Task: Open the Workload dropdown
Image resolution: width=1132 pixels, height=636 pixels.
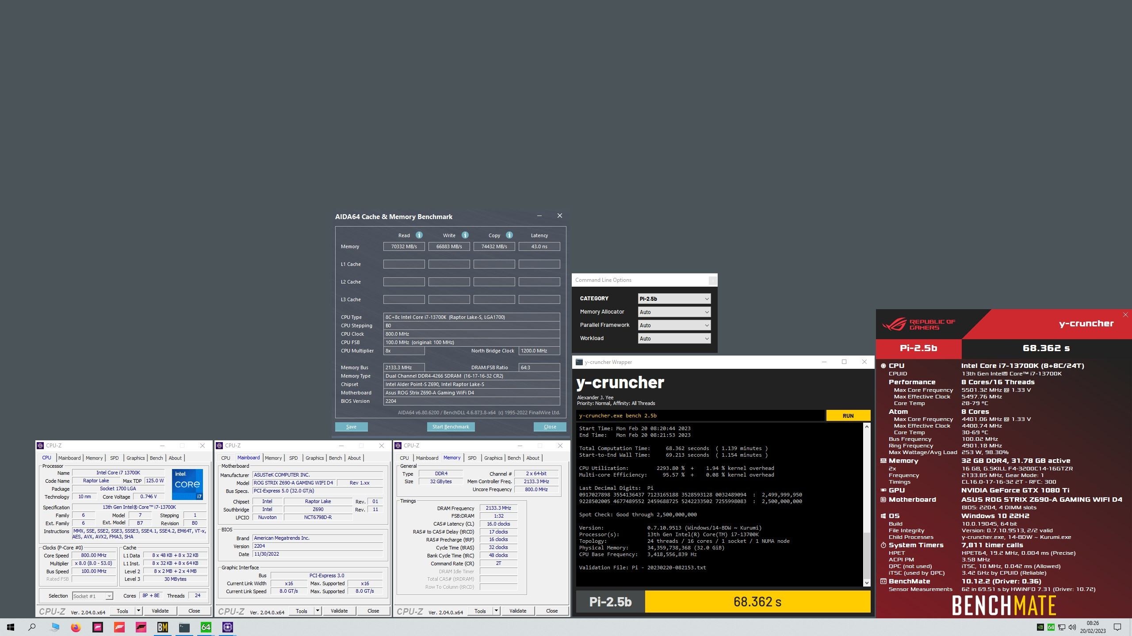Action: [x=674, y=338]
